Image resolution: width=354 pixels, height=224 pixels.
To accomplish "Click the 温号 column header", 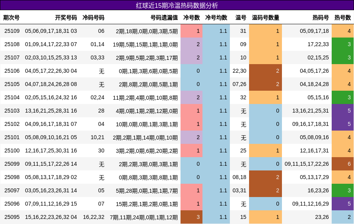I will (241, 18).
